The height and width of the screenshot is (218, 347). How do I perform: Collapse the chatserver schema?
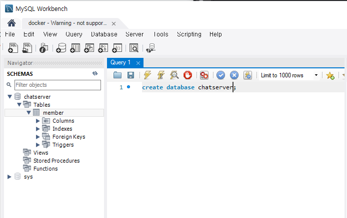pyautogui.click(x=9, y=97)
